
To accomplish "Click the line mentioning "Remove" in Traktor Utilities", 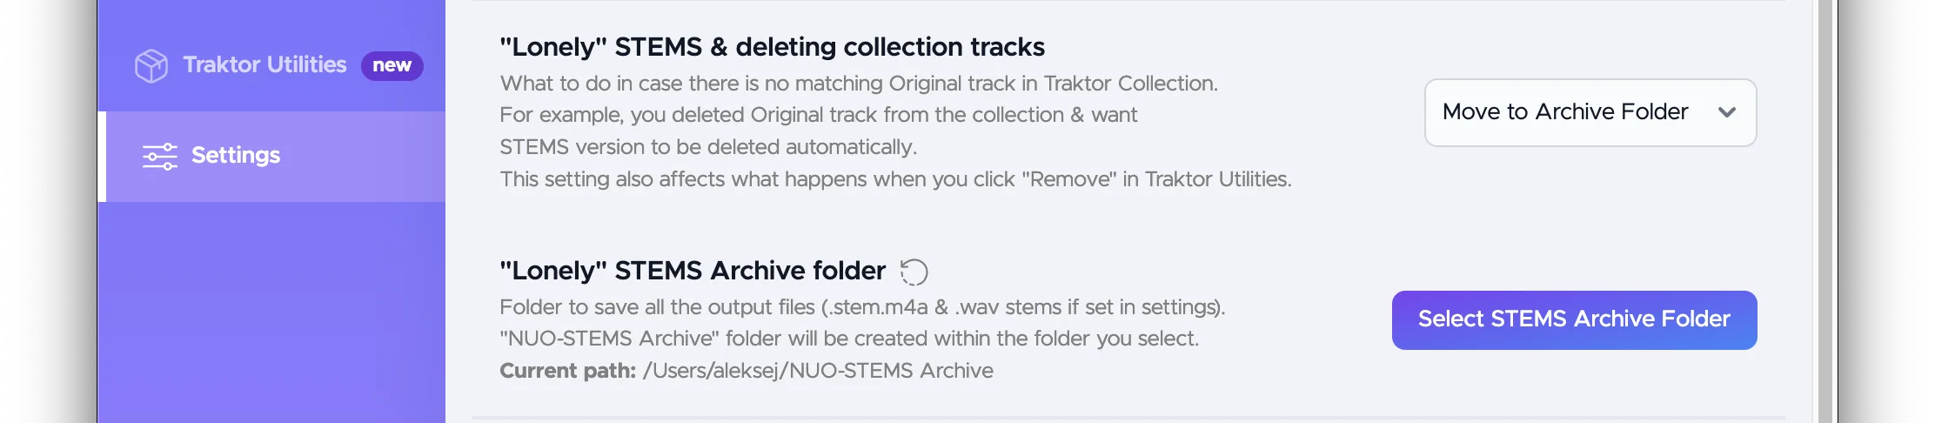I will [x=895, y=179].
